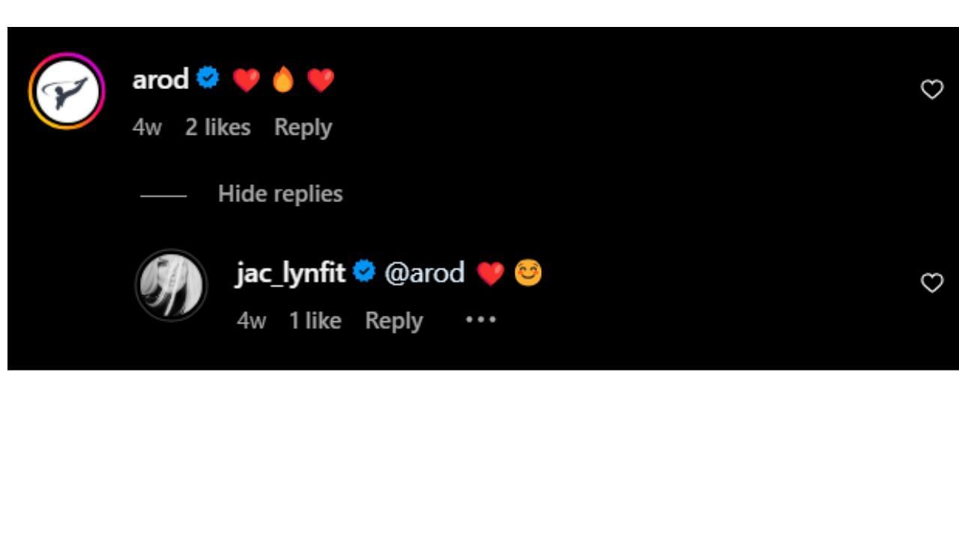Screen dimensions: 959x539
Task: View the 2 likes on arod's comment
Action: pos(217,127)
